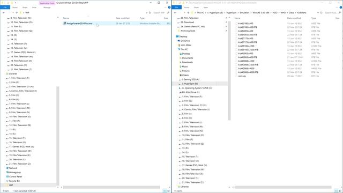343x193 pixels.
Task: Open Help in the Kickstarts window
Action: click(x=341, y=8)
